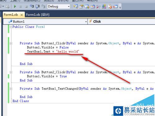Click the Stop debugging square icon
The height and width of the screenshot is (116, 155).
pyautogui.click(x=26, y=6)
